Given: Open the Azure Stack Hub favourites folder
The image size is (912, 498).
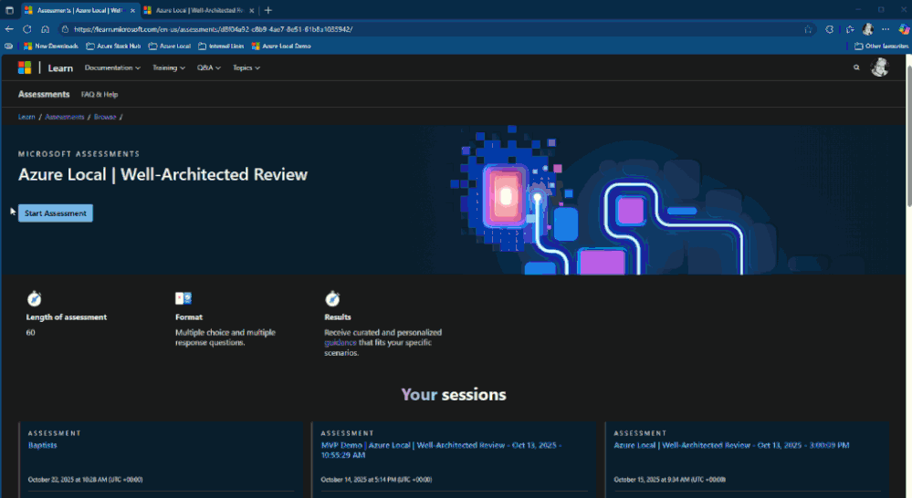Looking at the screenshot, I should [x=113, y=46].
